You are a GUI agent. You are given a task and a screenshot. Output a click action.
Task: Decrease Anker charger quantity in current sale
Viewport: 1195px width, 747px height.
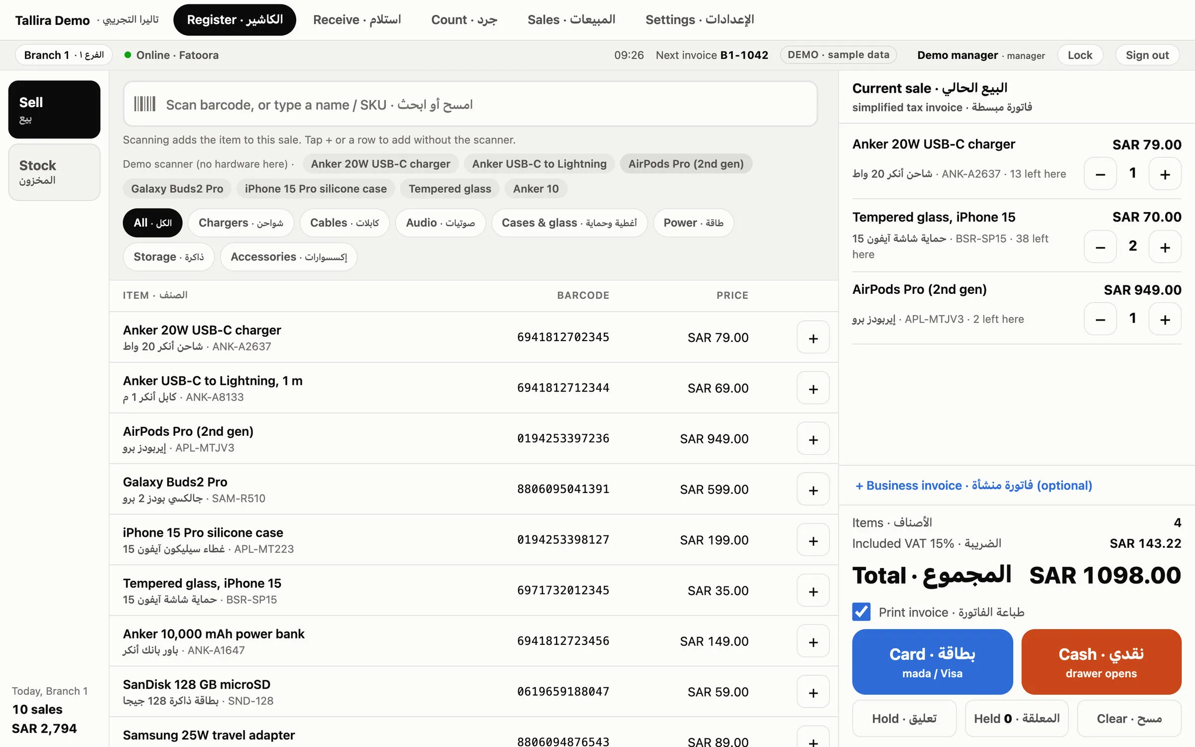1100,174
